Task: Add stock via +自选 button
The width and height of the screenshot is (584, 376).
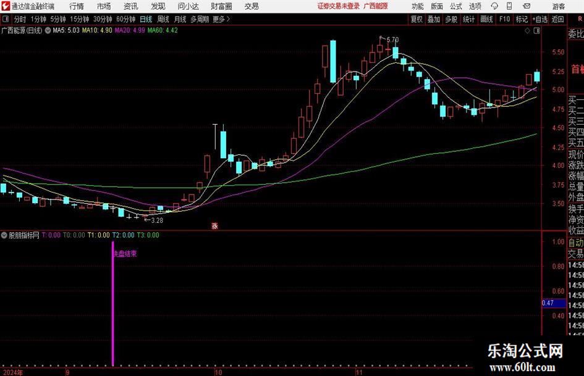Action: (540, 19)
